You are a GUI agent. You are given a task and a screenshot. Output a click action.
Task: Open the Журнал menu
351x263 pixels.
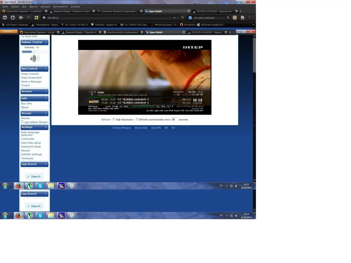point(33,6)
